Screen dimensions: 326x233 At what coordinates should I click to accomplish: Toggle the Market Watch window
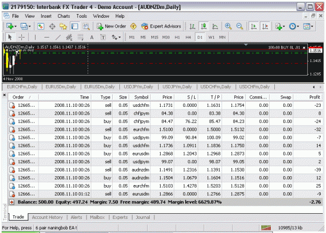click(x=41, y=26)
